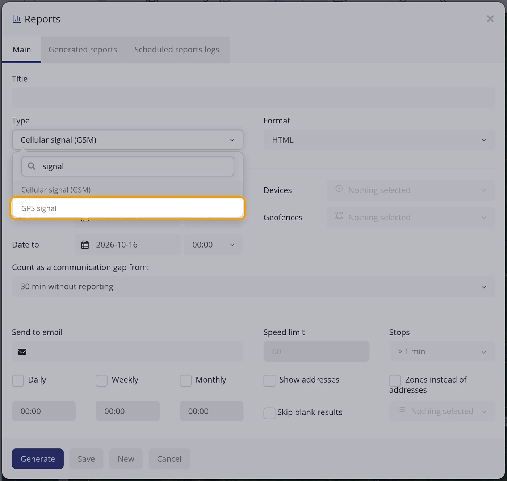This screenshot has height=481, width=507.
Task: Click the list icon in Zones dropdown
Action: (x=401, y=410)
